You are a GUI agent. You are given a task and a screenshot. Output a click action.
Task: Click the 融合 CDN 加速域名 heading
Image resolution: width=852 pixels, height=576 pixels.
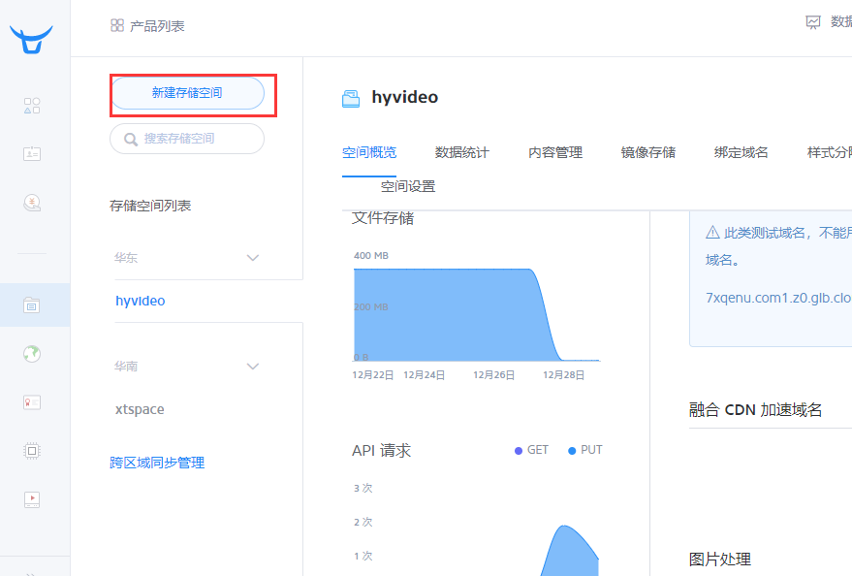tap(755, 410)
